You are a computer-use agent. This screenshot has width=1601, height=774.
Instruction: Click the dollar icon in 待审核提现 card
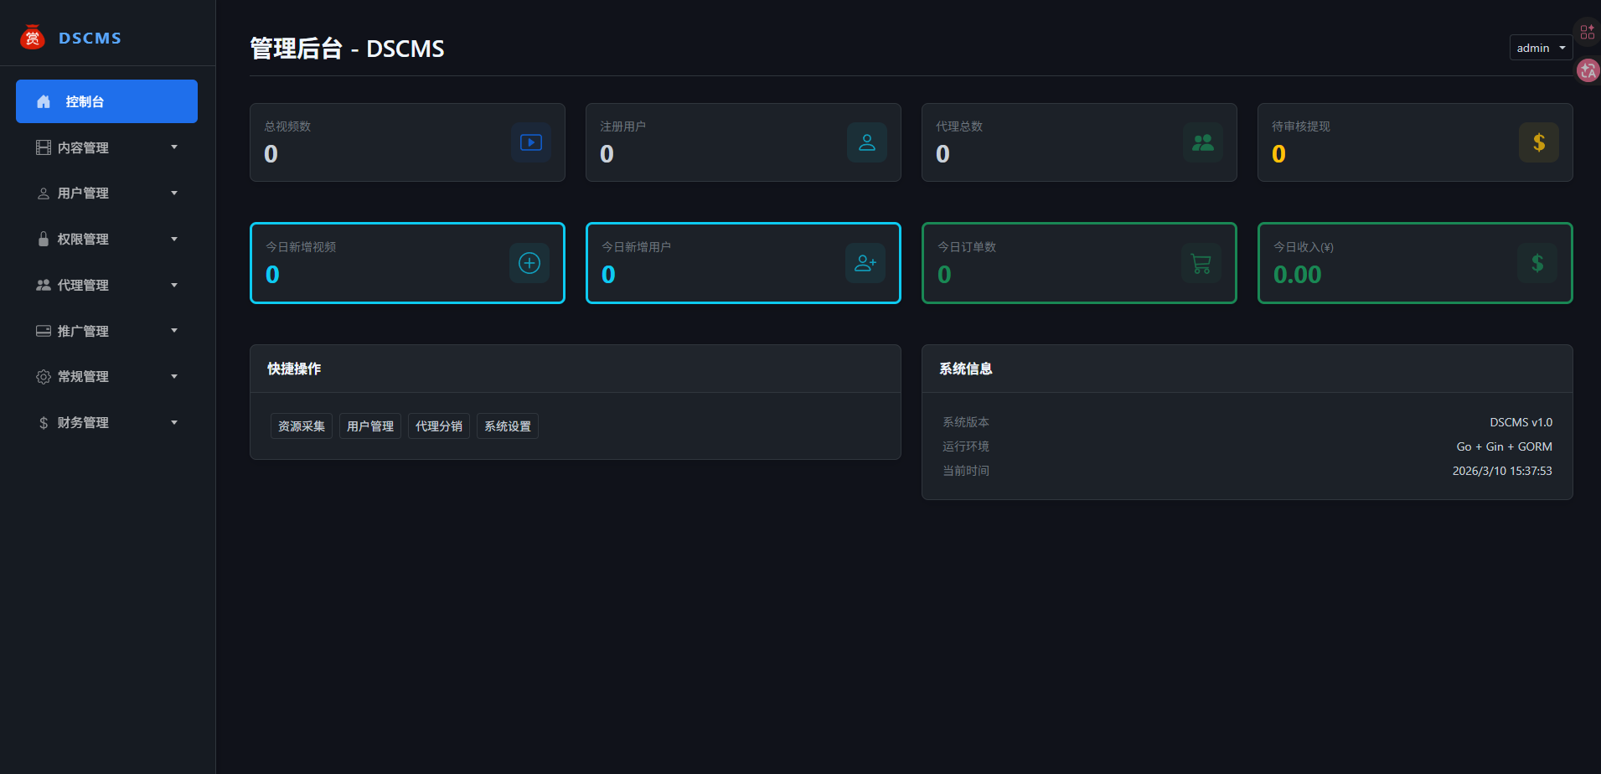click(1538, 142)
